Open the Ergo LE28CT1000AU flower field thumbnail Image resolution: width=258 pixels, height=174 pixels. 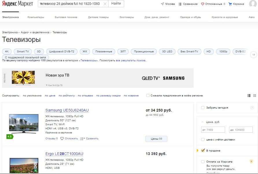(24, 165)
